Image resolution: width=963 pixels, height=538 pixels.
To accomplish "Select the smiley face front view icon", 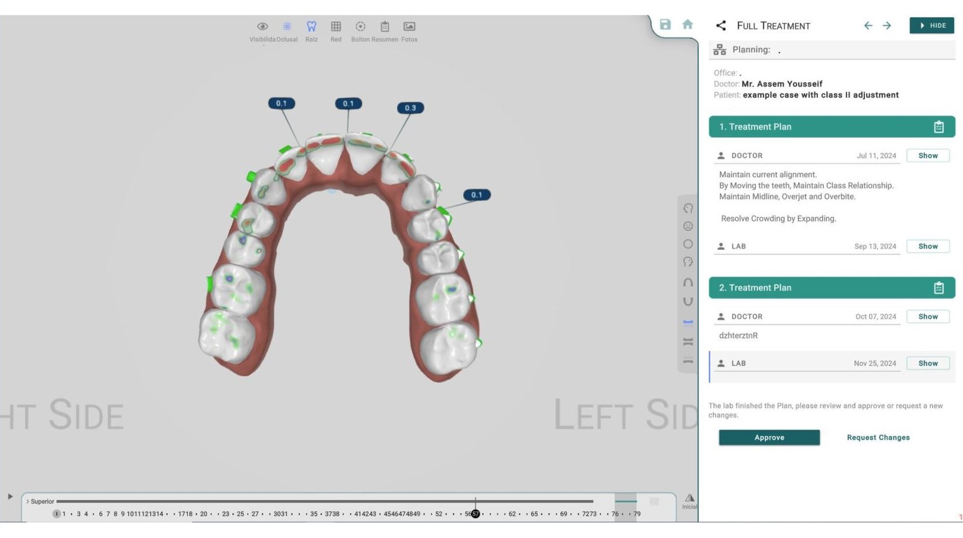I will tap(688, 226).
